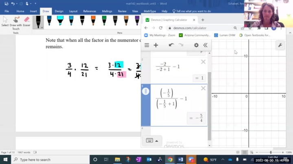Collapse the Desmos expression list panel

coord(206,45)
